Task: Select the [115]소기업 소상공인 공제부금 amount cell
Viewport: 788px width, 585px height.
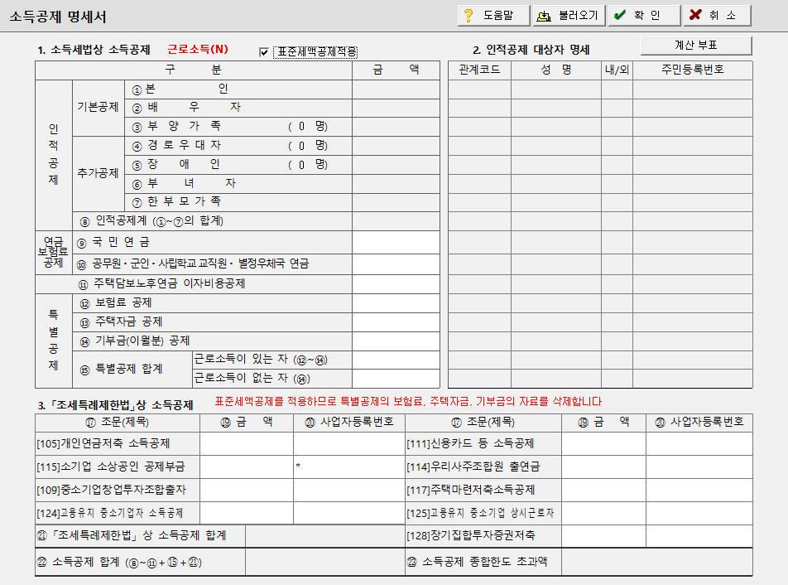Action: tap(247, 467)
